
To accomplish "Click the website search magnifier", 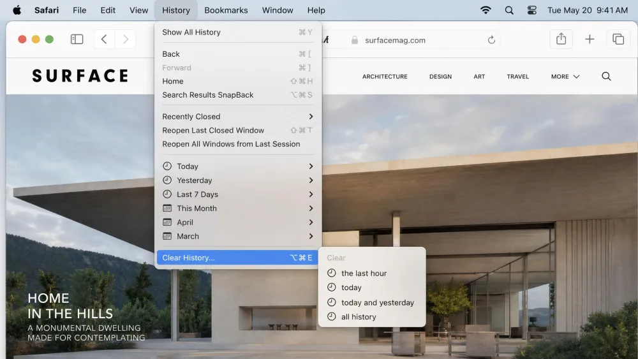I will 606,77.
